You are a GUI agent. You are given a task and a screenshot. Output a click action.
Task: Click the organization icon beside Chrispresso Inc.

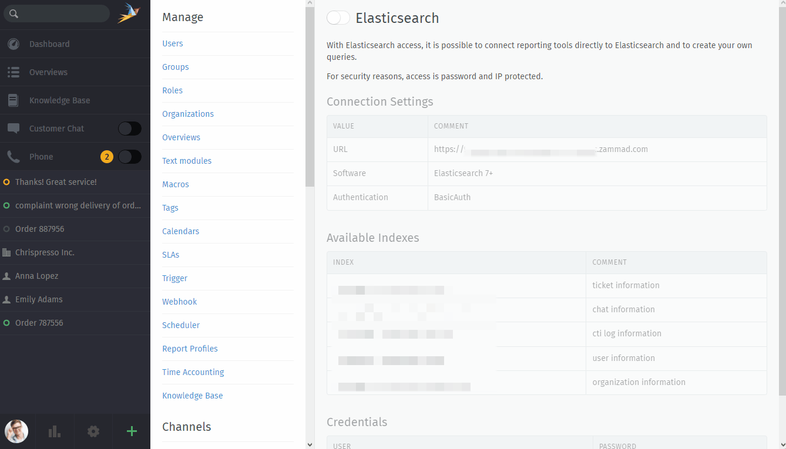[6, 252]
